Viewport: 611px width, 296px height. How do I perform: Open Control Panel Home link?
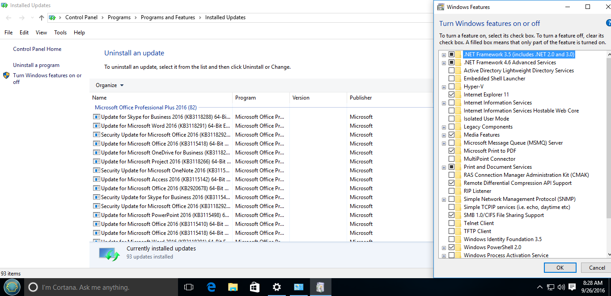click(x=37, y=49)
